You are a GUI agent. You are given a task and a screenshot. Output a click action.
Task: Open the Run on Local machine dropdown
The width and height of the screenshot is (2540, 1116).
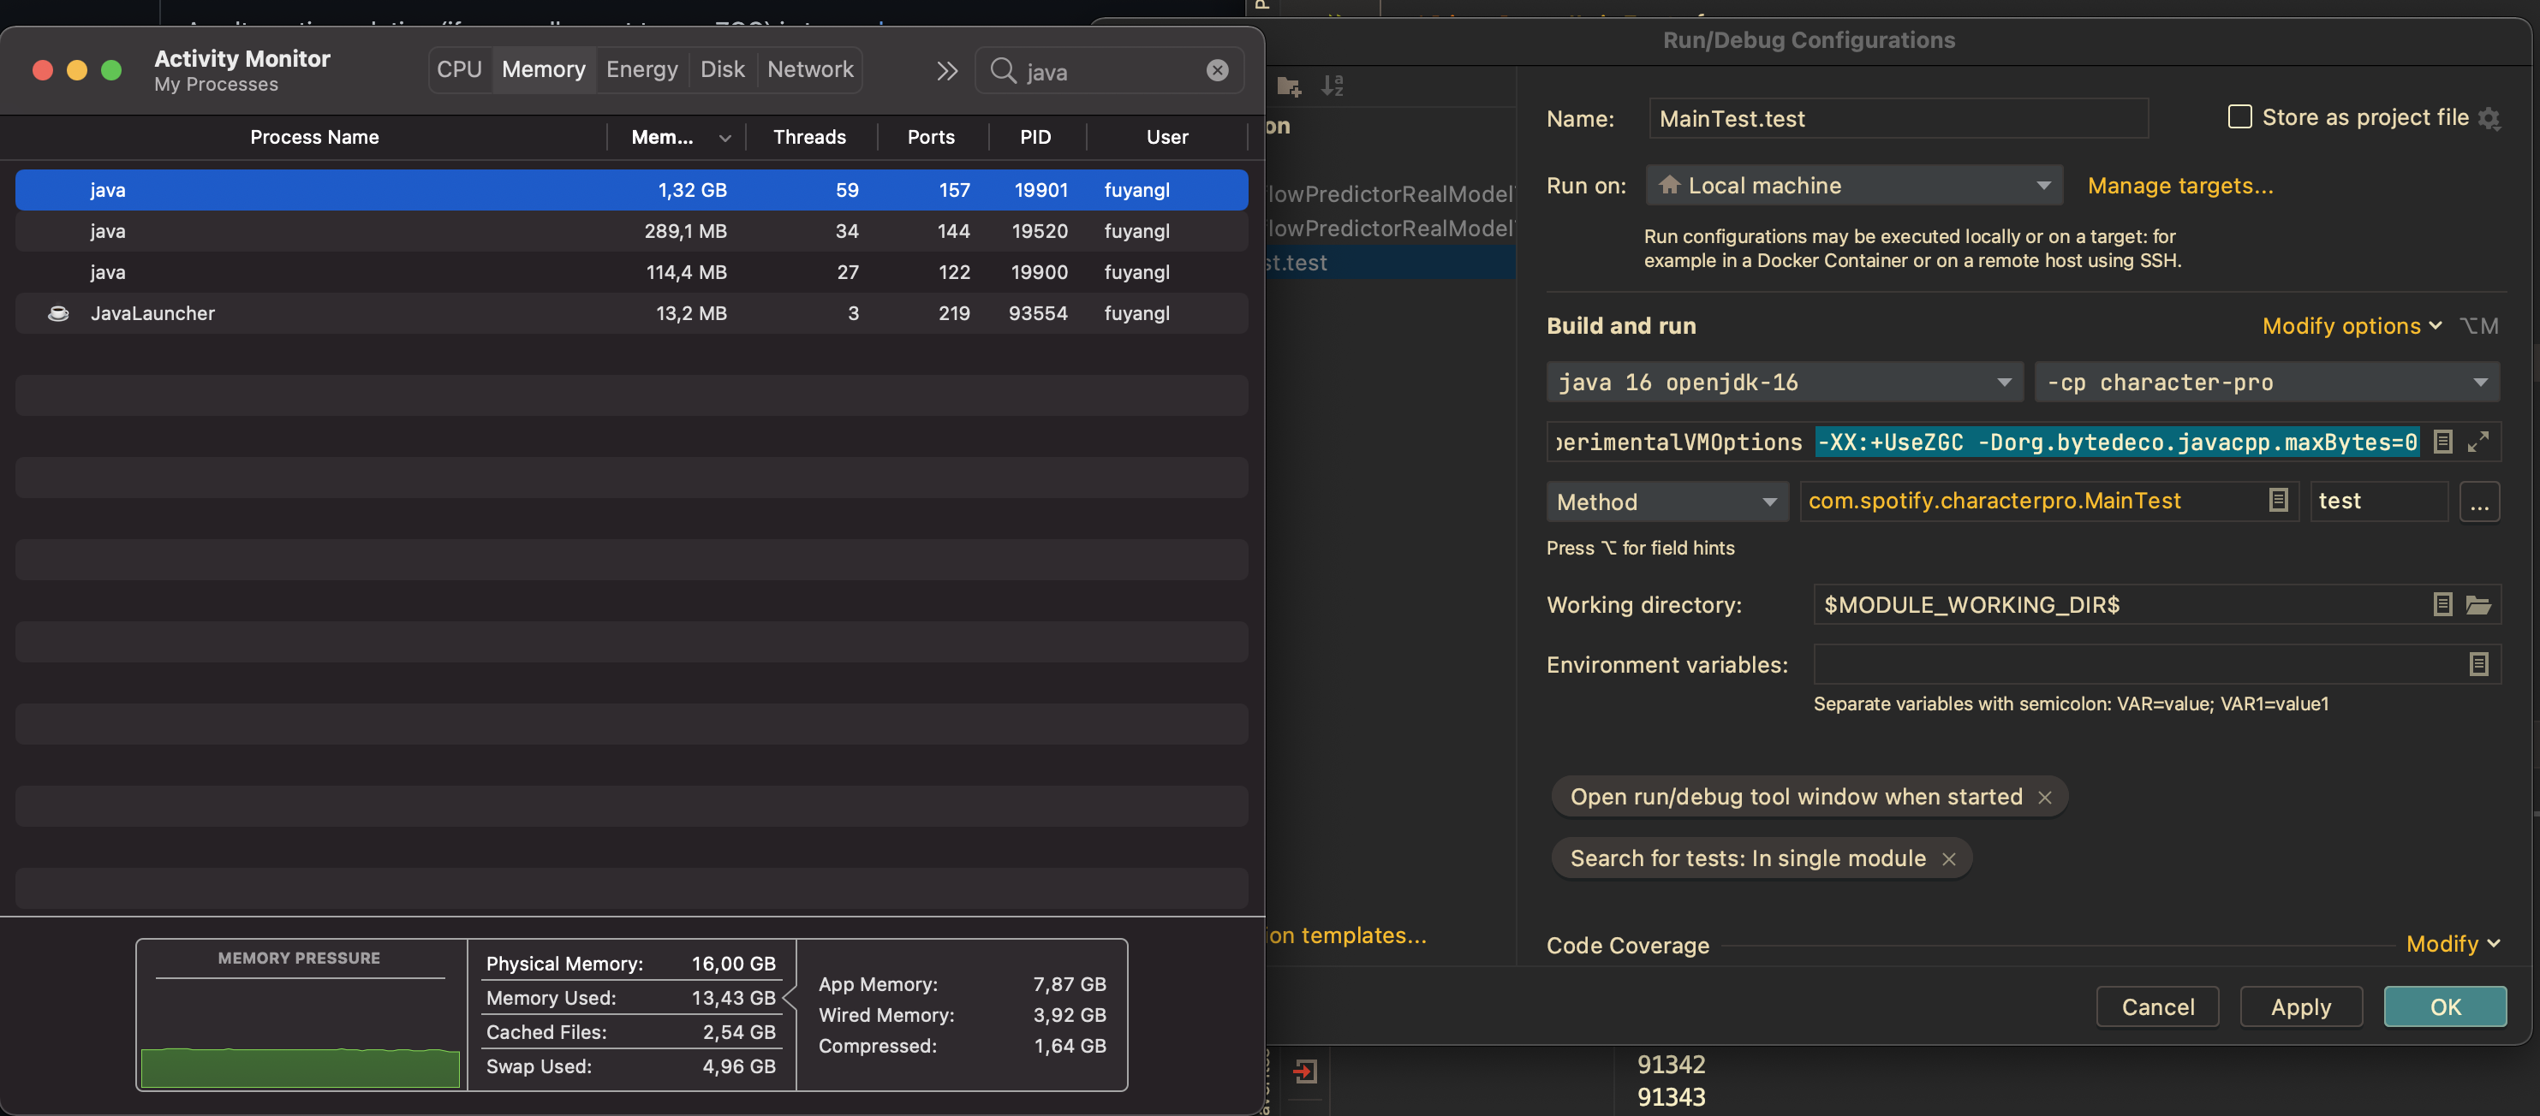pos(1854,185)
